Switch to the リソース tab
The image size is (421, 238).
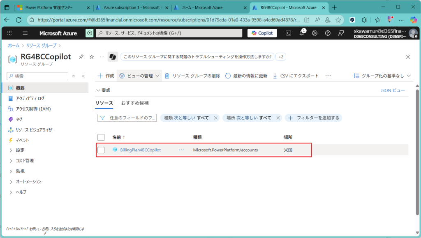(x=104, y=103)
